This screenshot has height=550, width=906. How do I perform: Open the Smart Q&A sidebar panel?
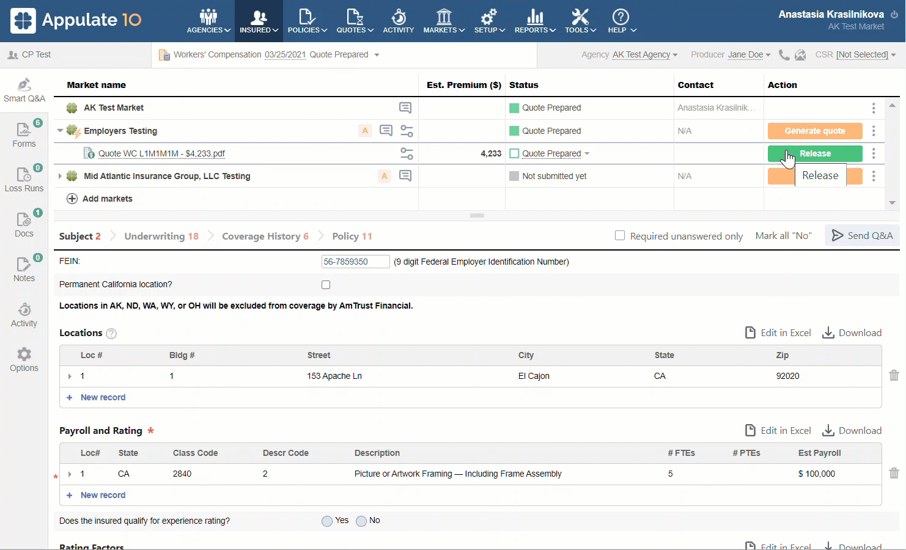tap(24, 90)
